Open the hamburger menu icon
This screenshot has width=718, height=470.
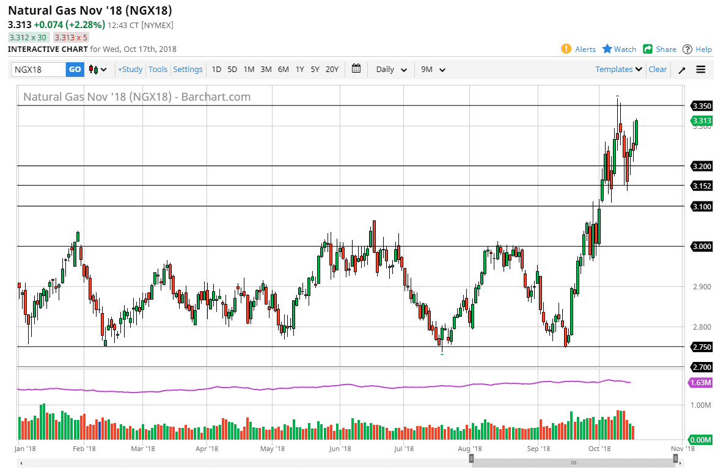pos(701,70)
